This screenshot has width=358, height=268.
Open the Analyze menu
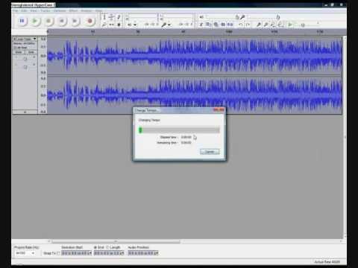click(x=87, y=10)
